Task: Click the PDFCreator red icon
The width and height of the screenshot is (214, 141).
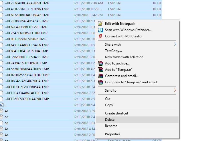Action: (x=100, y=36)
